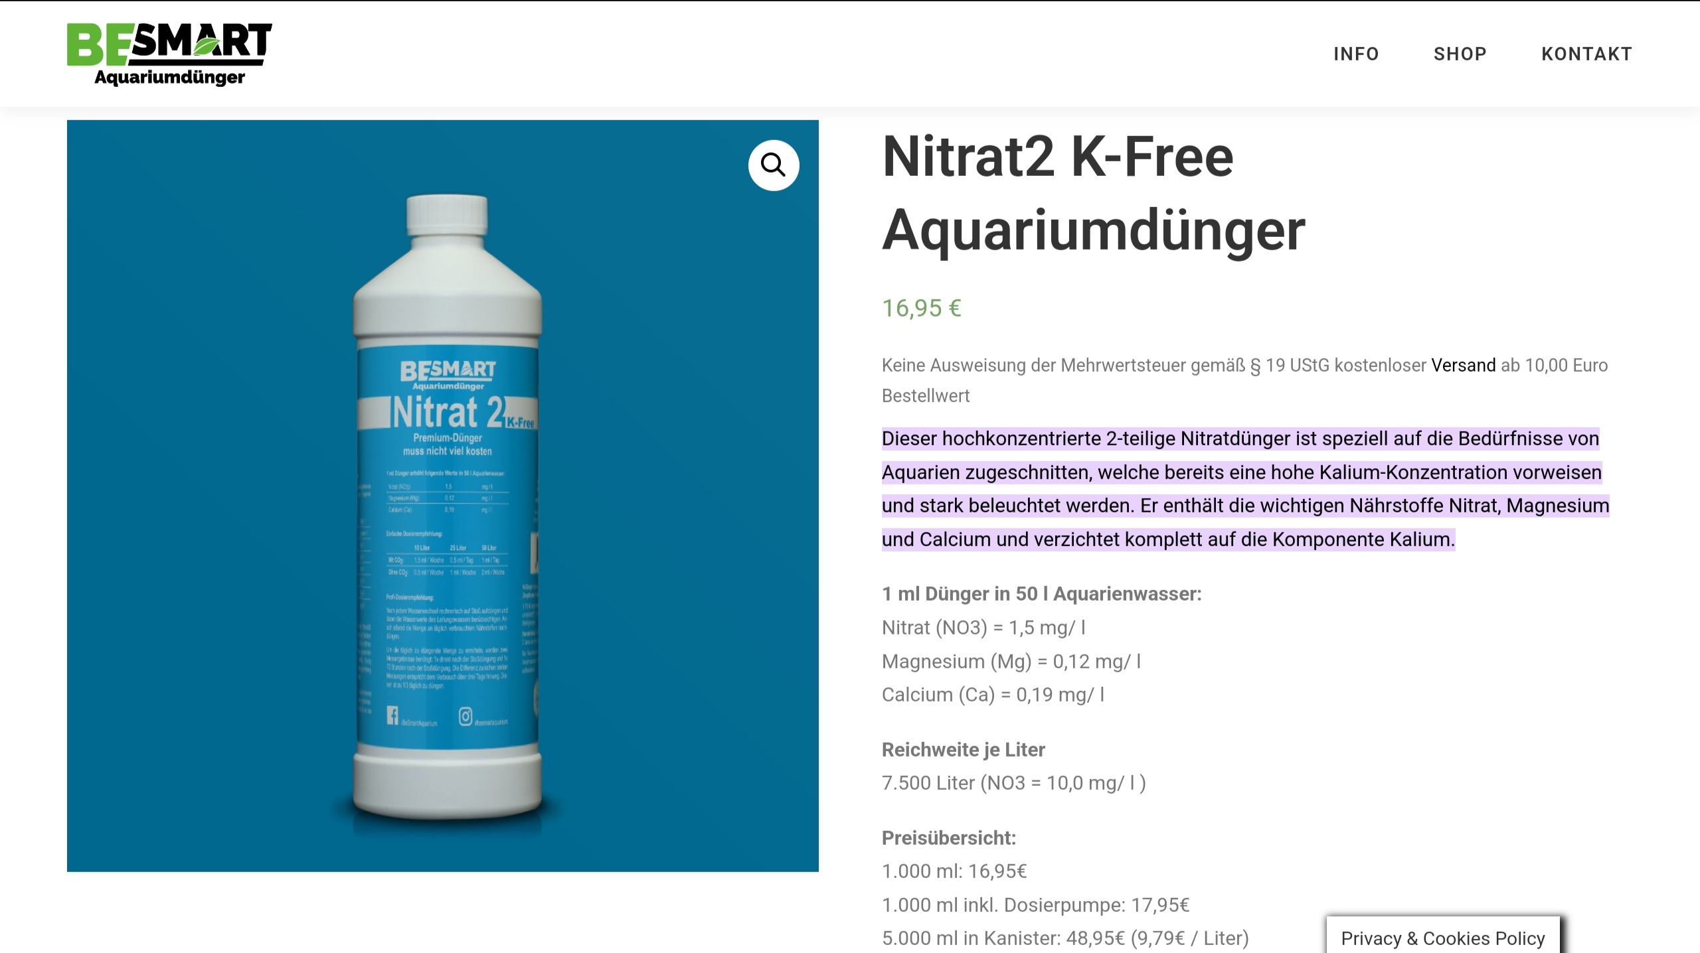Open the Privacy & Cookies Policy button
Screen dimensions: 1700x953
click(x=1443, y=938)
